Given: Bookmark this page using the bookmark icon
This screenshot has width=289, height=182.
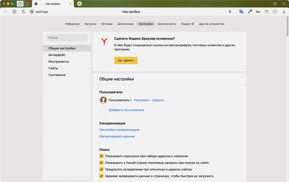Looking at the screenshot, I should 230,12.
